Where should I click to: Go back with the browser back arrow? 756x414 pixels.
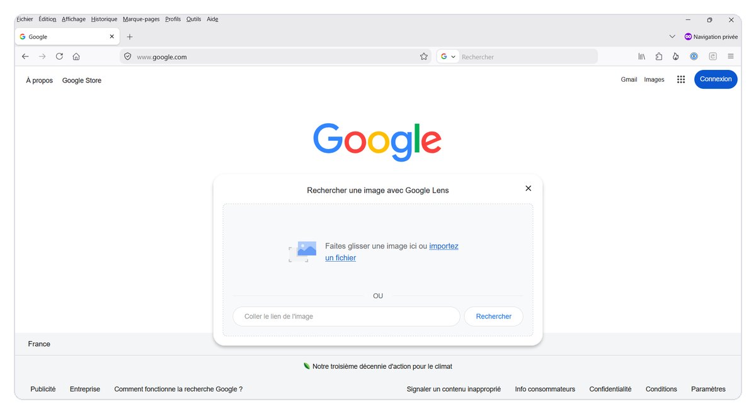coord(25,57)
